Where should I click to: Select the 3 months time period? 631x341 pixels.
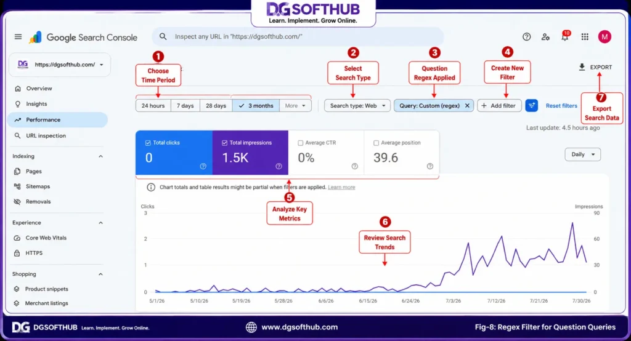point(256,106)
